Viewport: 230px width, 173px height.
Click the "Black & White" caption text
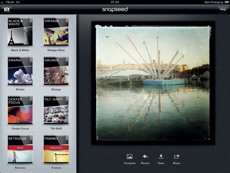(20, 50)
